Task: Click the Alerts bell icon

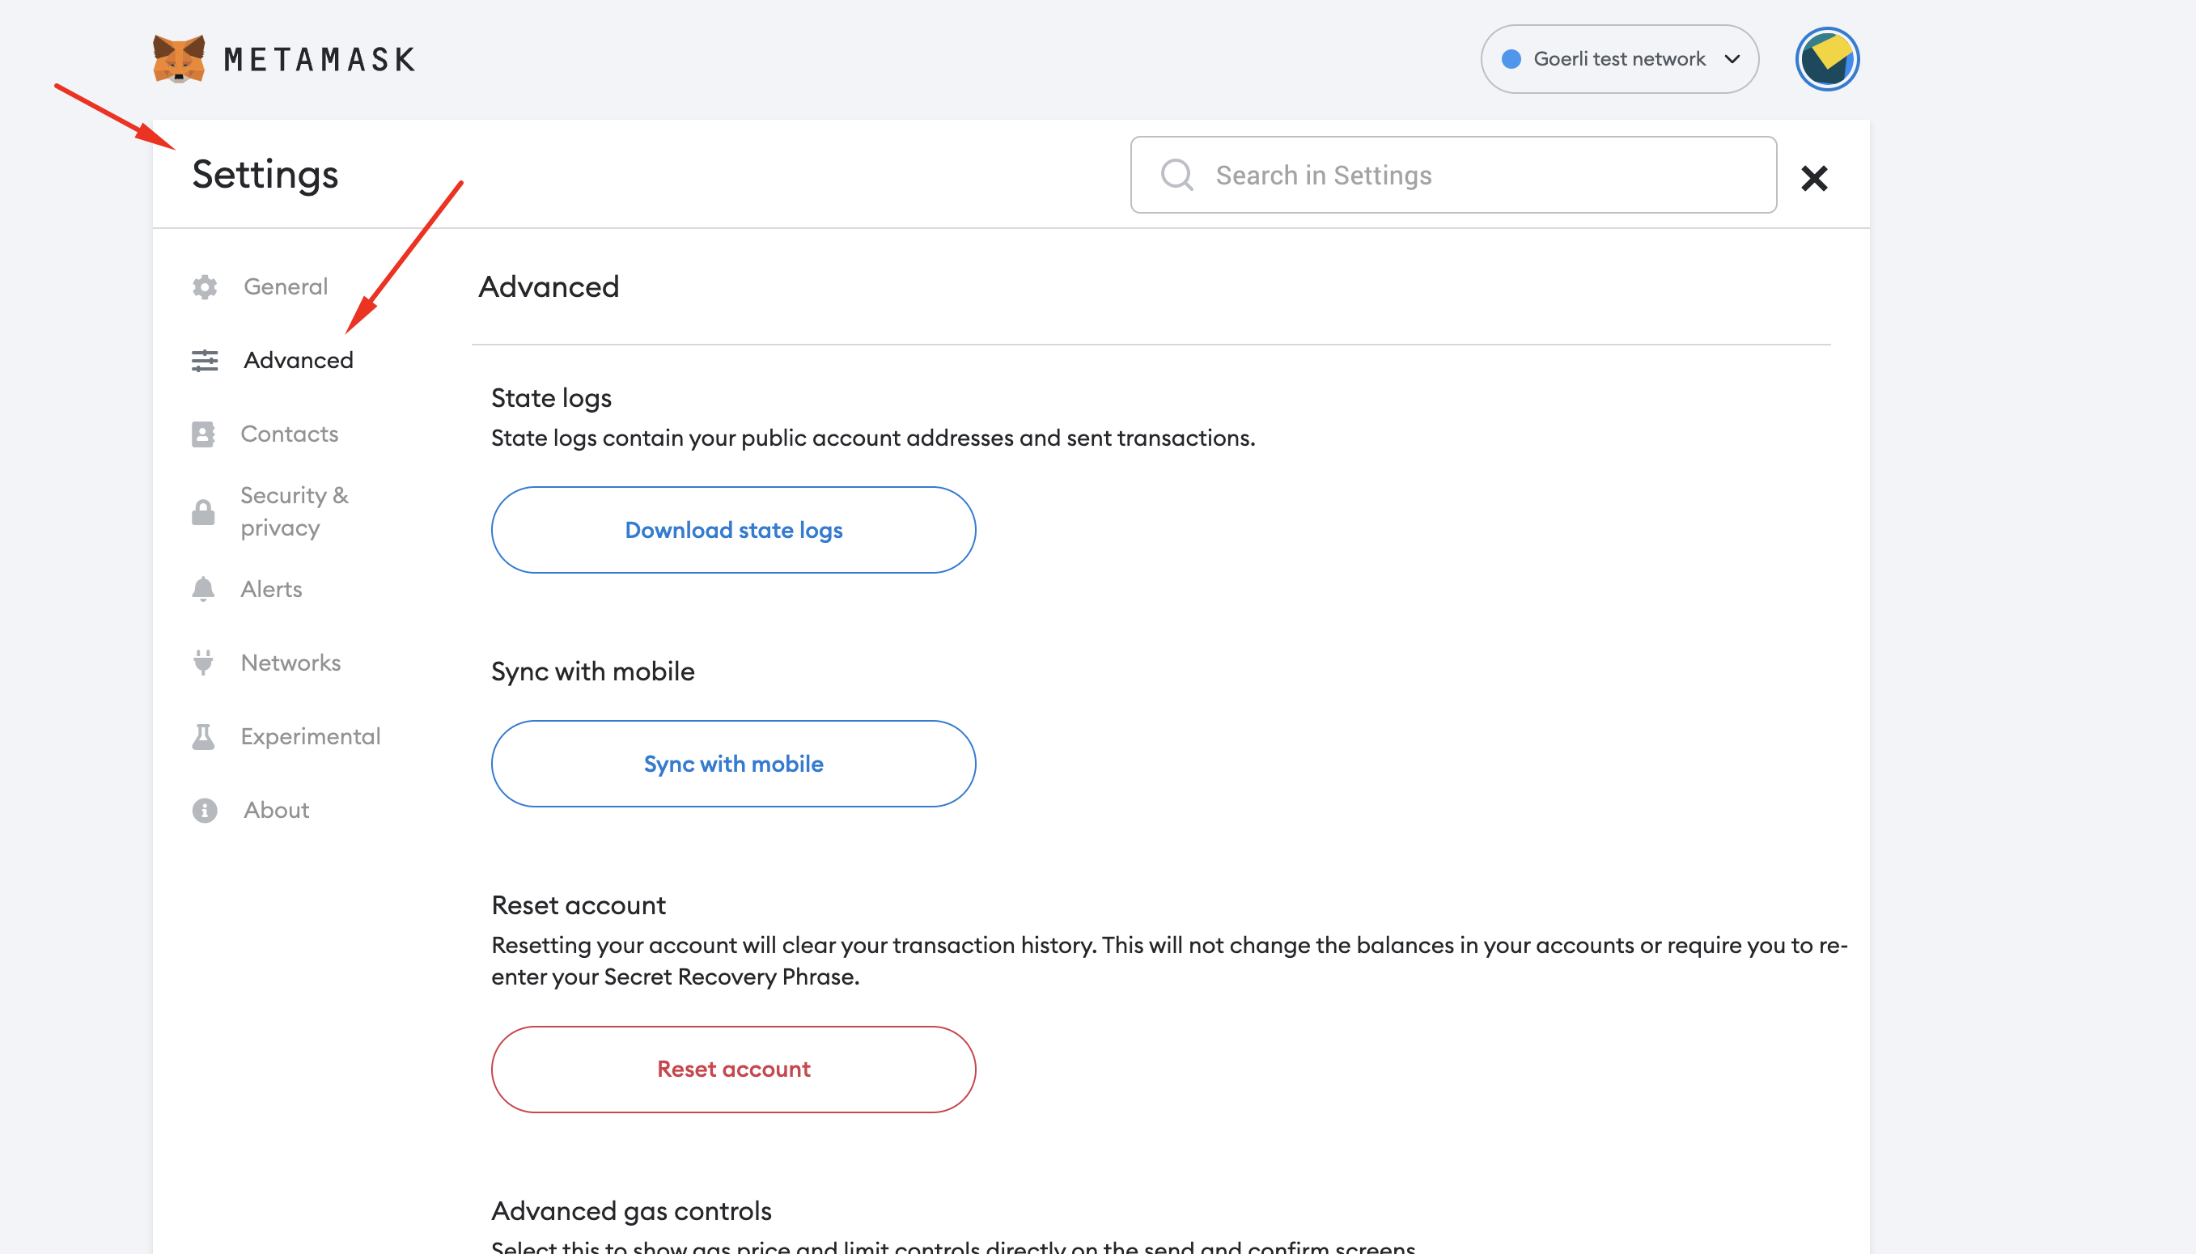Action: click(x=203, y=589)
